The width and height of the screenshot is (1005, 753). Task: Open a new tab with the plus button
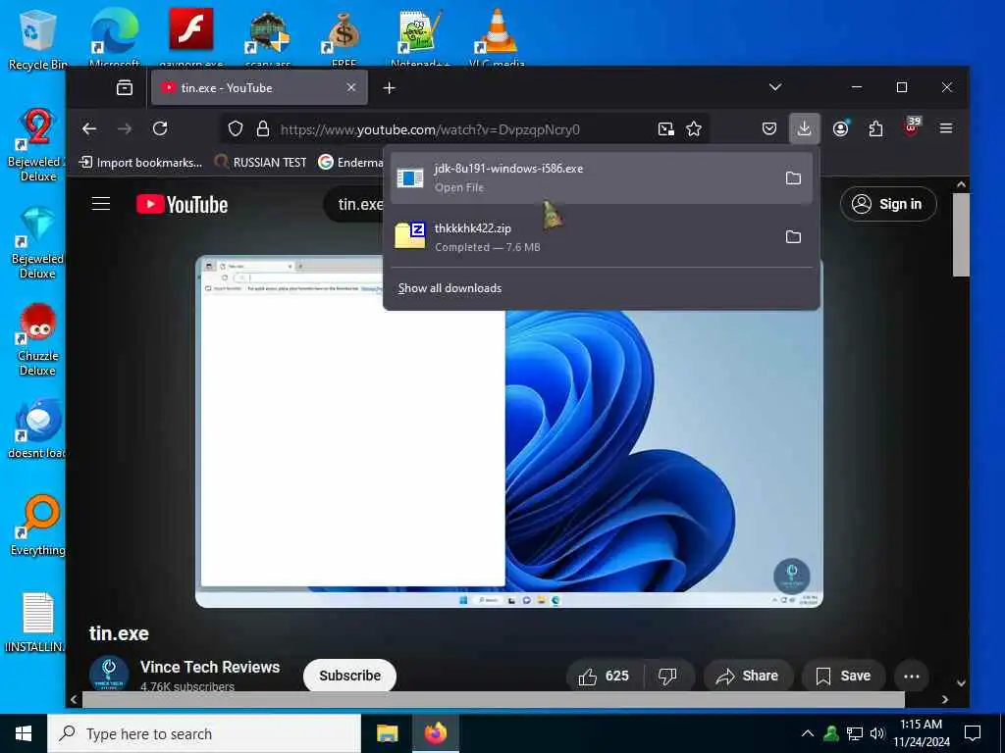click(389, 87)
